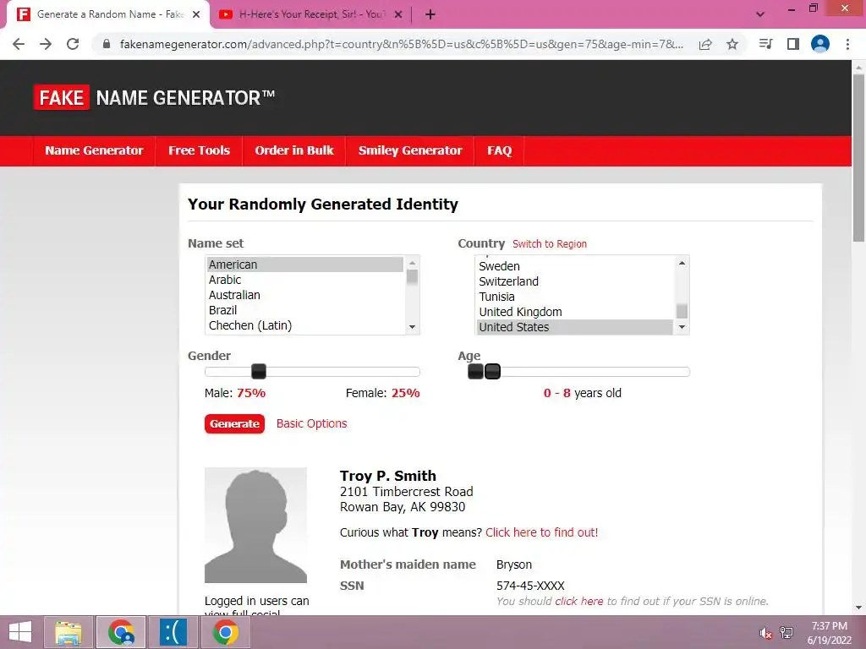Page scrollbar up arrow
866x649 pixels.
(x=858, y=68)
